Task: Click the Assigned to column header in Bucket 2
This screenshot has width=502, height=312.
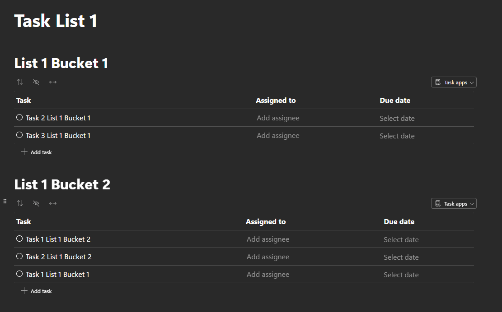Action: click(x=265, y=222)
